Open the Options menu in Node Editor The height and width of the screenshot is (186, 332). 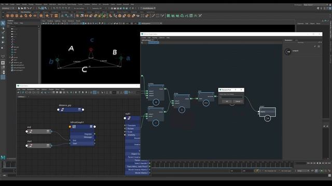click(x=44, y=89)
